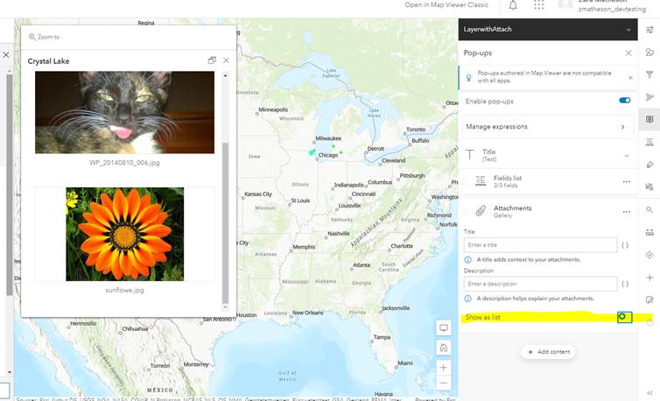The image size is (660, 401).
Task: Expand the LayerwithAttach layer dropdown
Action: [628, 30]
